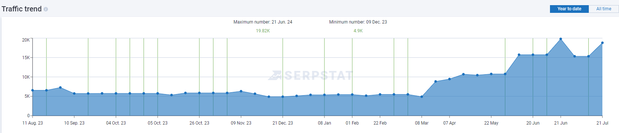Click the data point above 09 Nov. 23
The image size is (619, 133).
[241, 91]
